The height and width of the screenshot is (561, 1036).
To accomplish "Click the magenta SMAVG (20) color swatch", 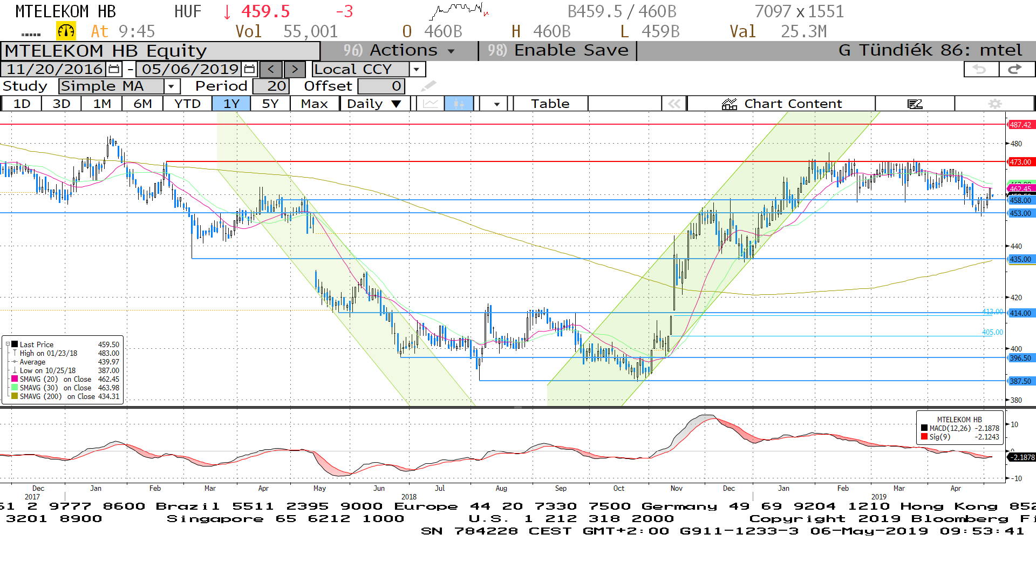I will coord(15,379).
